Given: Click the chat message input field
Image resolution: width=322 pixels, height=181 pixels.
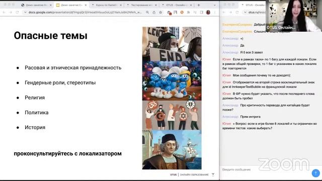Looking at the screenshot, I should click(265, 169).
